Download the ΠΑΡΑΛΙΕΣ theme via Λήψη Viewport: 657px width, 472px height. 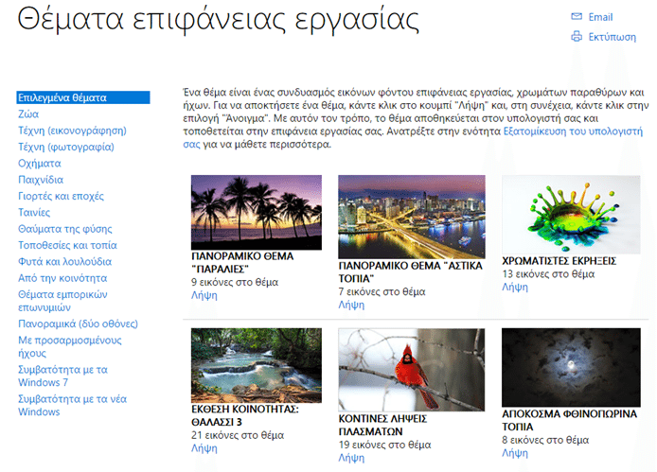pos(204,295)
